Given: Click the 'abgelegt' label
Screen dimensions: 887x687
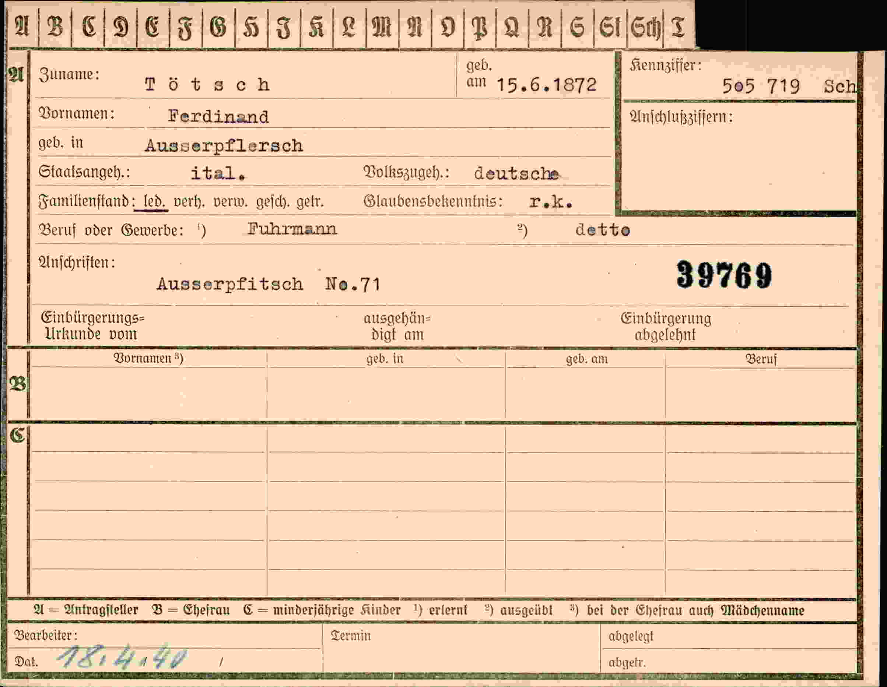Looking at the screenshot, I should (x=631, y=636).
